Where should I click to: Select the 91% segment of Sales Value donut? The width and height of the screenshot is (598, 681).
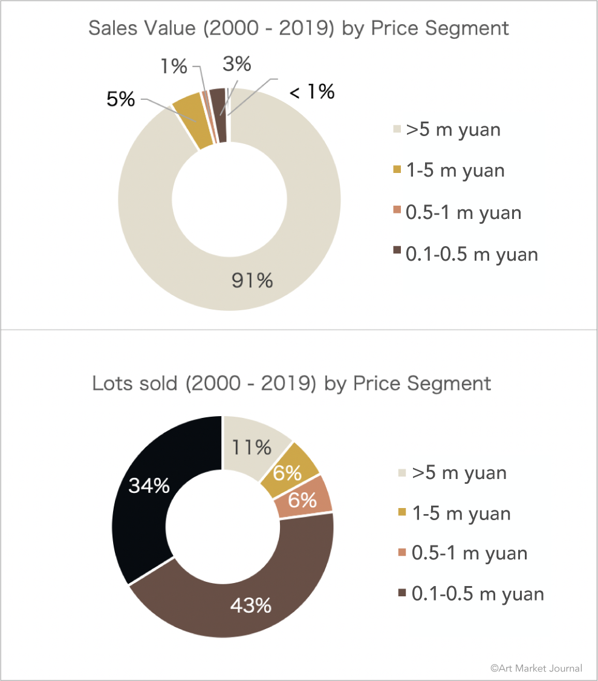(x=252, y=280)
